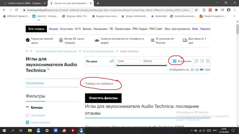The width and height of the screenshot is (239, 134).
Task: Show 45 items per page
Action: (197, 69)
